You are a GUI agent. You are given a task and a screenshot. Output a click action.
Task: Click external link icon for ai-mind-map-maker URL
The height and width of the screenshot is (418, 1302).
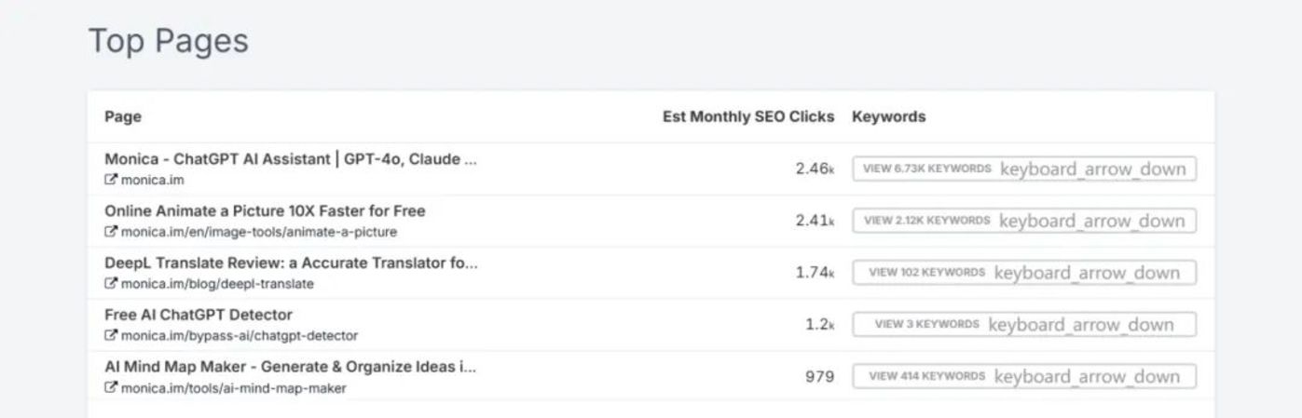click(111, 387)
